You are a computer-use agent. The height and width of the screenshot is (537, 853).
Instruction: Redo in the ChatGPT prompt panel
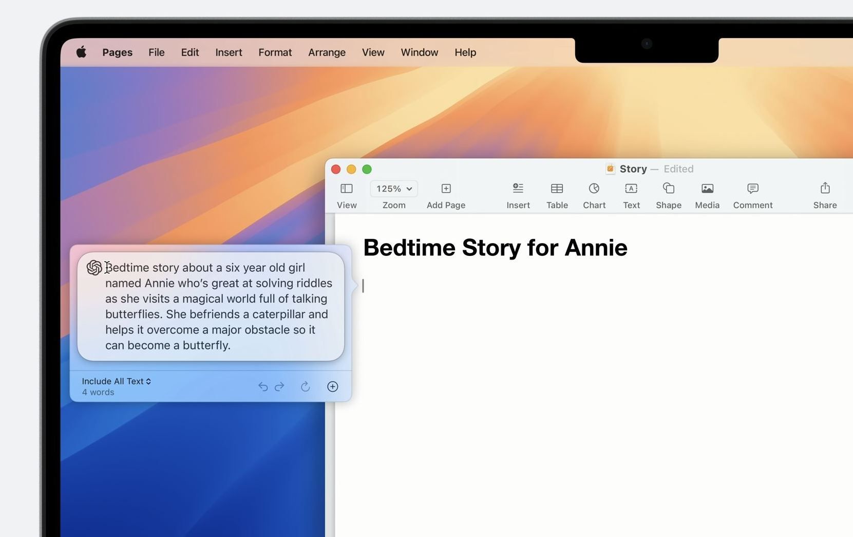coord(279,386)
